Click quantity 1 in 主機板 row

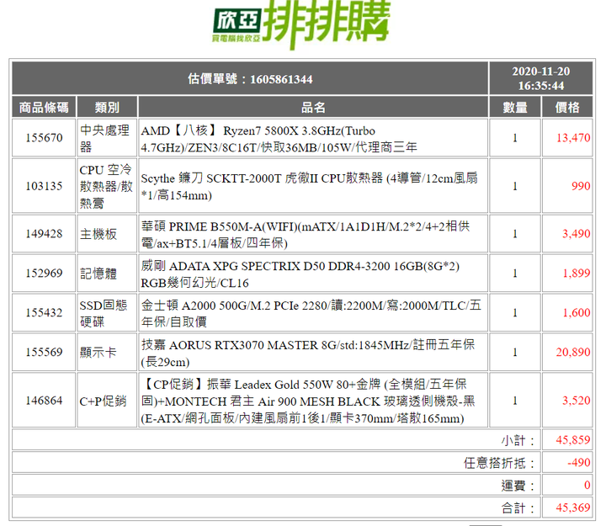pos(515,234)
